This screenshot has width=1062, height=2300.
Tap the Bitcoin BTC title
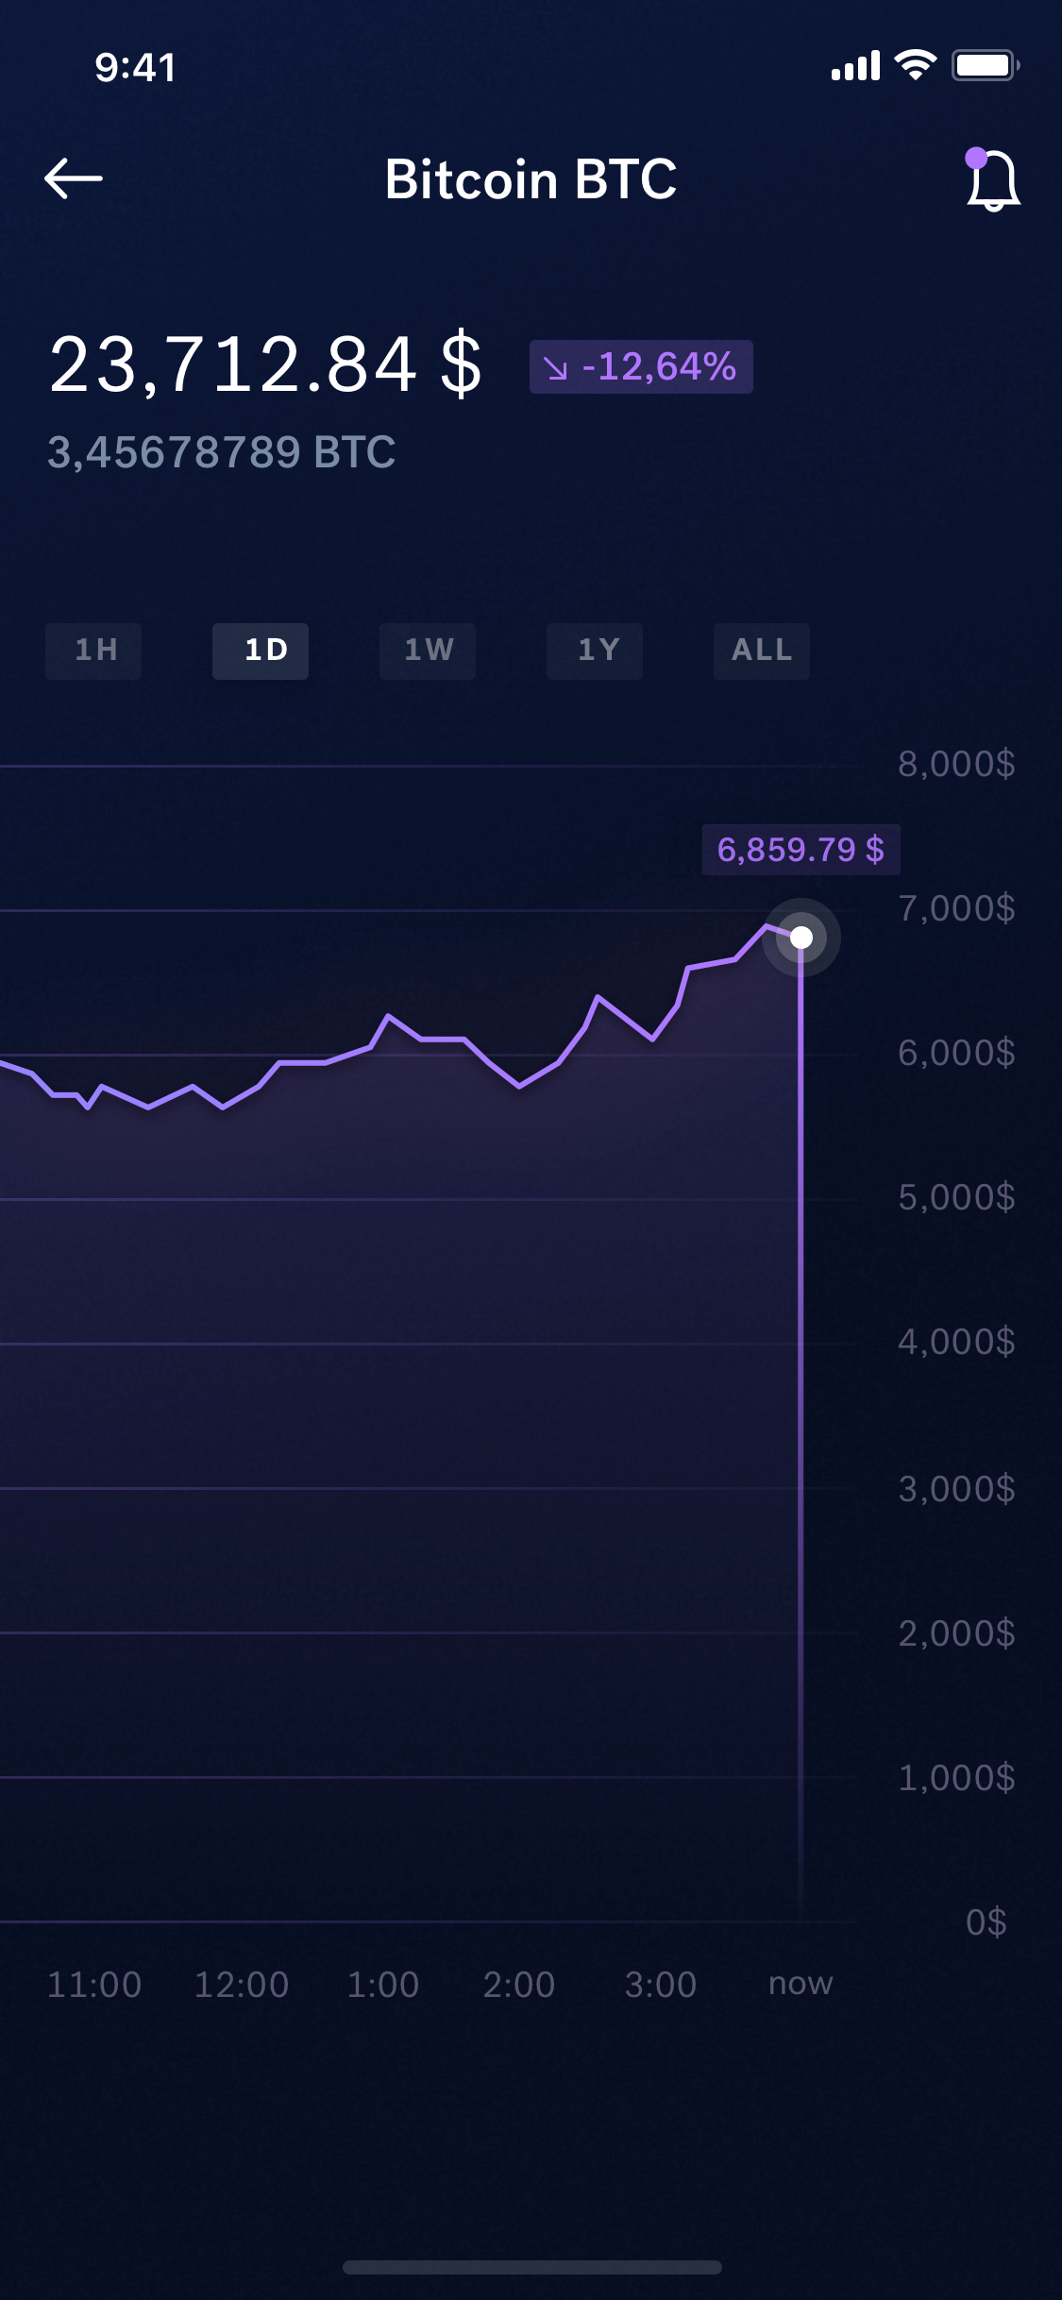[531, 179]
